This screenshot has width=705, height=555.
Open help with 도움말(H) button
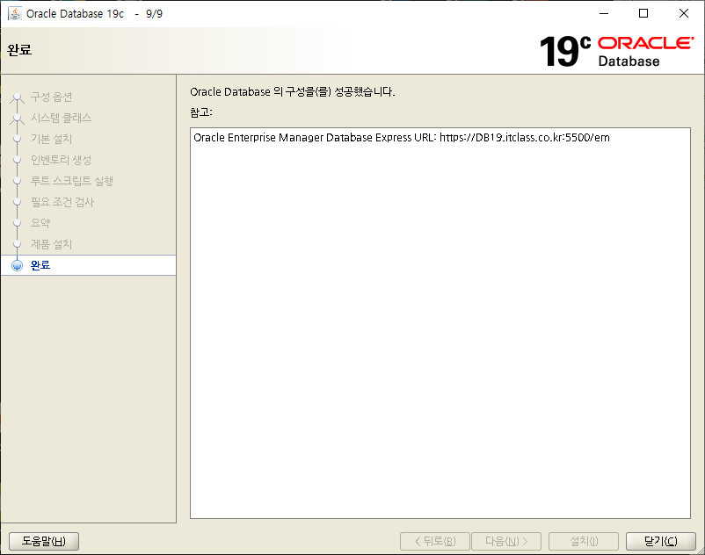point(44,541)
